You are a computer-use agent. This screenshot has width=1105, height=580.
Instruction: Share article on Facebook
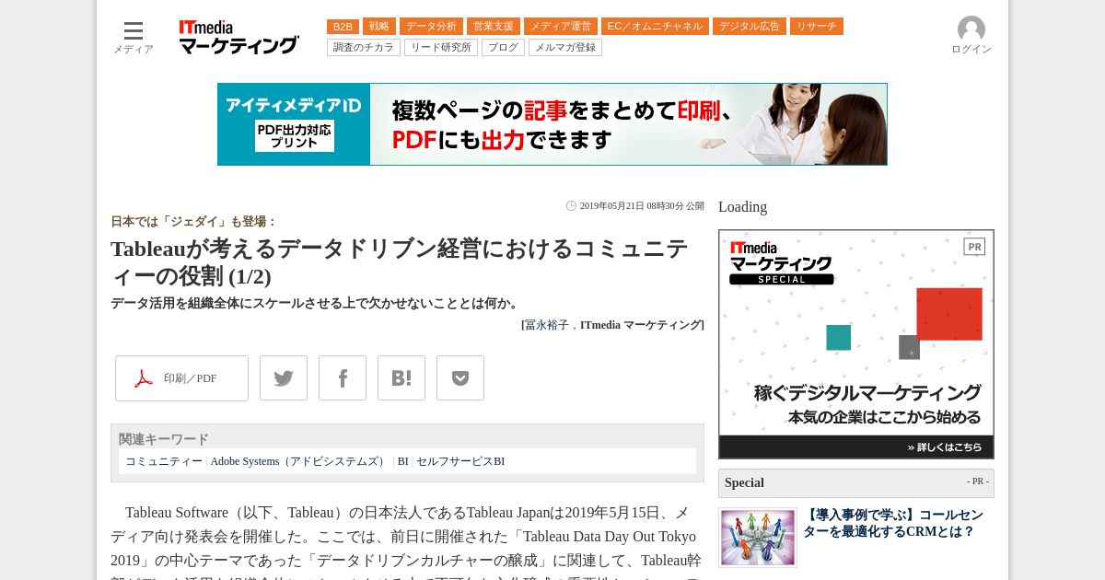coord(343,378)
